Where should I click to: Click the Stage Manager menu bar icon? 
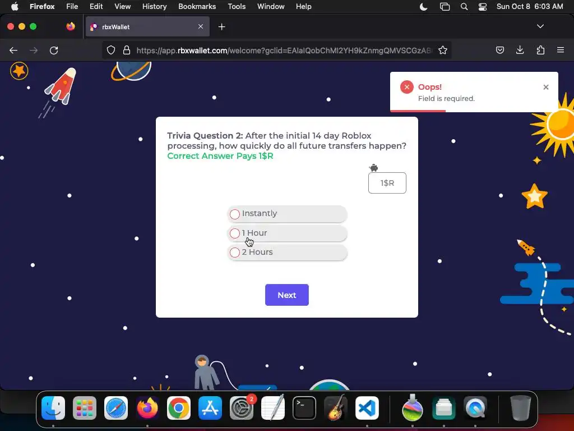click(445, 7)
